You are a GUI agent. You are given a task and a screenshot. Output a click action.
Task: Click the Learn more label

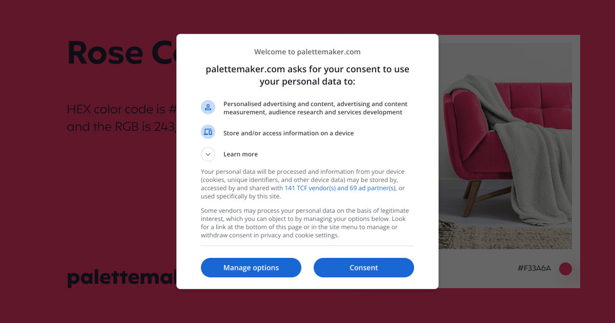[240, 154]
